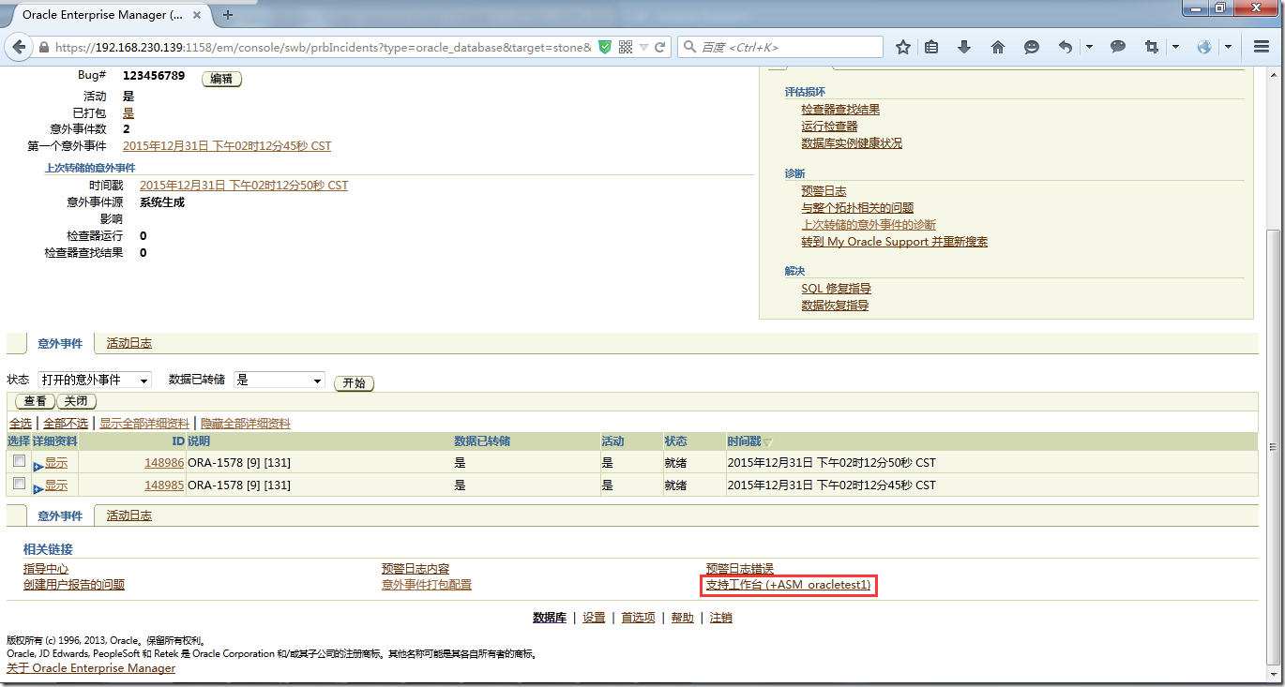Switch to lower 活动日志 tab
Image resolution: width=1285 pixels, height=687 pixels.
pos(129,515)
